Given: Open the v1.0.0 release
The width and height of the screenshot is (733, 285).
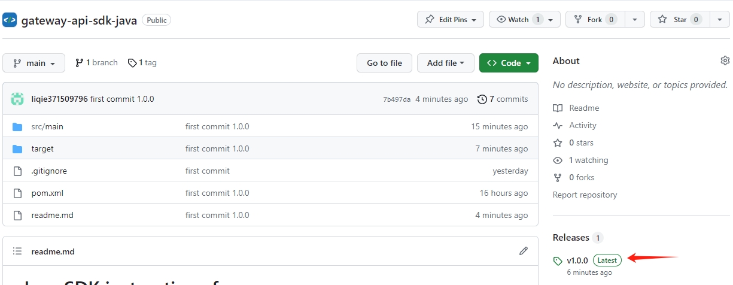Looking at the screenshot, I should pos(577,260).
